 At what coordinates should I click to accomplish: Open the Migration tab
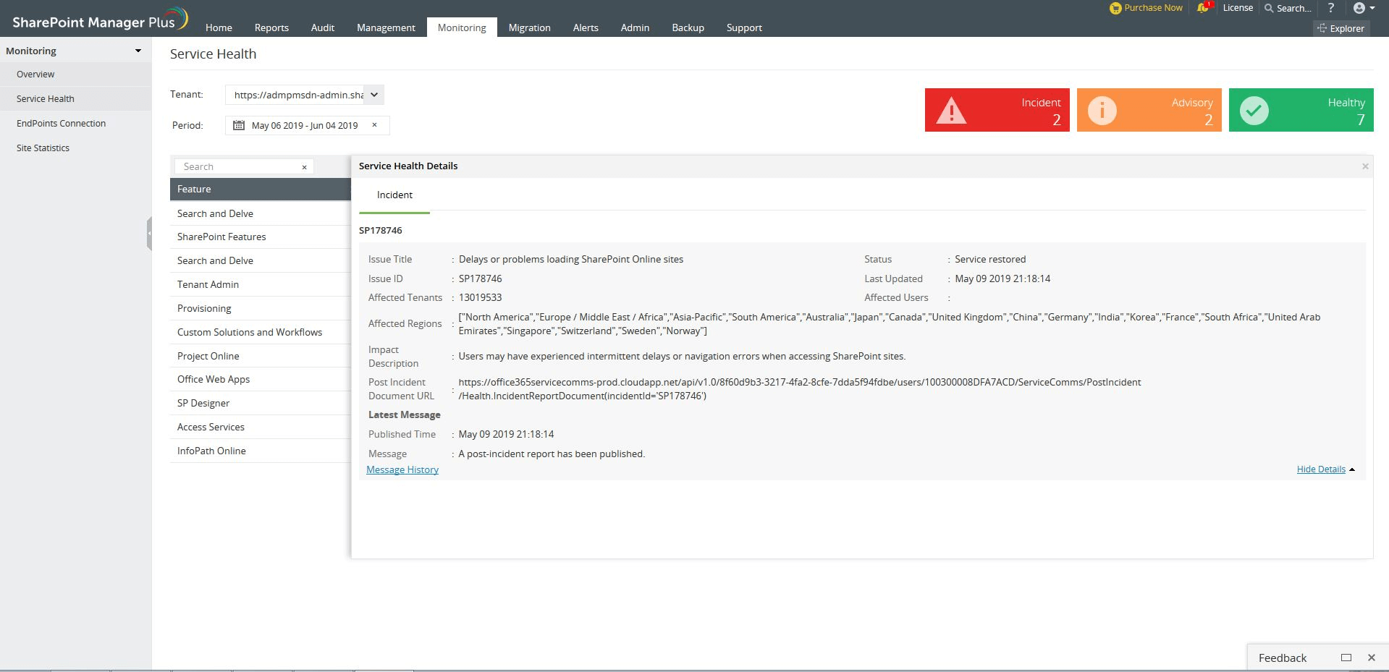point(529,27)
